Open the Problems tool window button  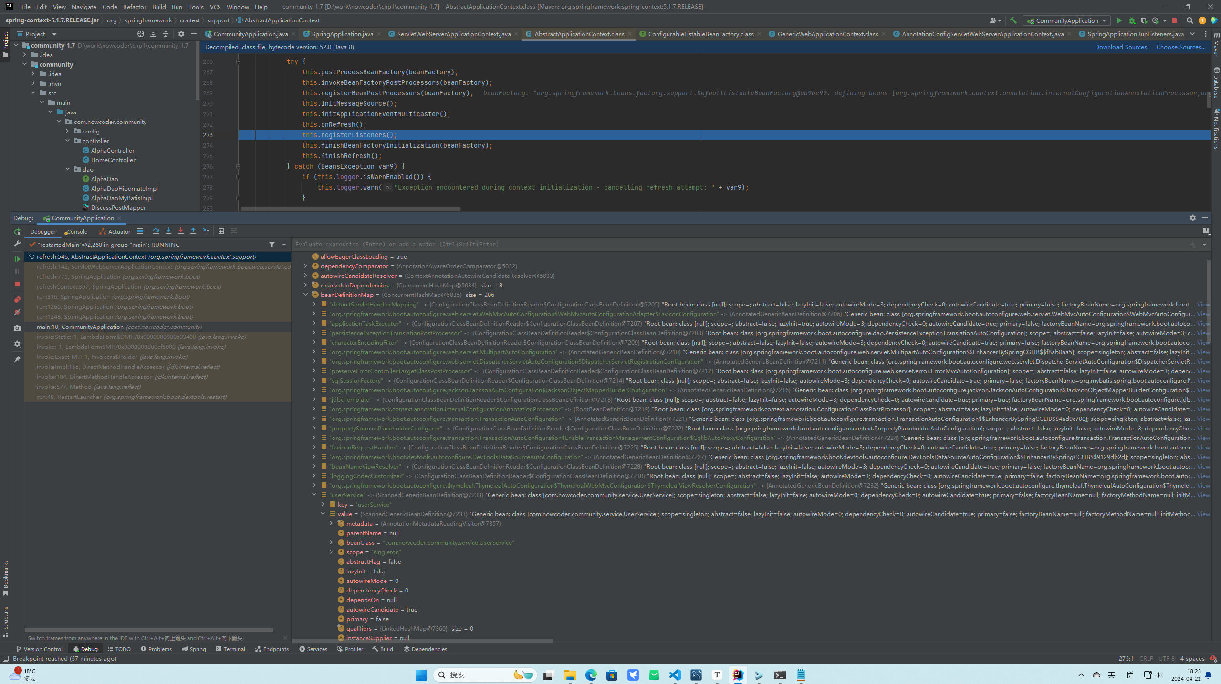point(156,649)
